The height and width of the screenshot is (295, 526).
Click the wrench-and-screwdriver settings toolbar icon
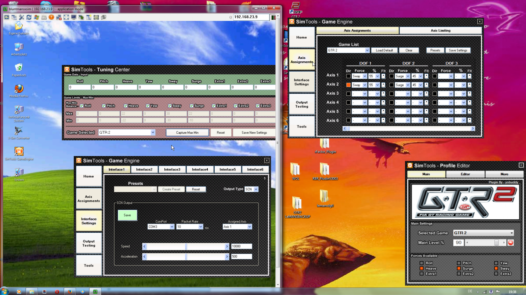[21, 17]
